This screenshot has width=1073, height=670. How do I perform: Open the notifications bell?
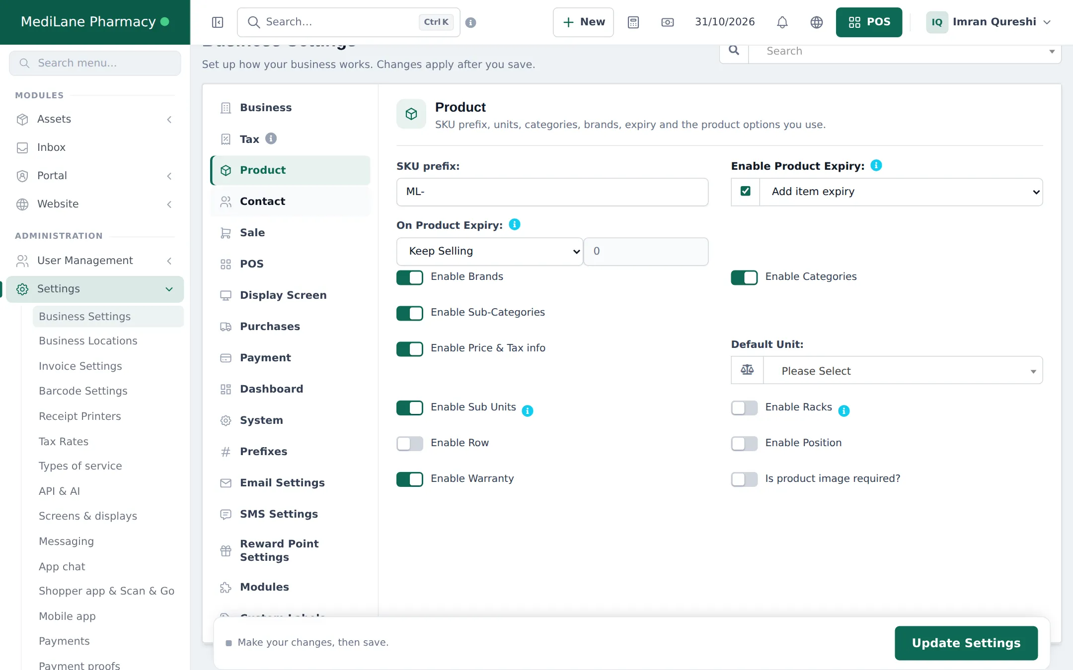(x=782, y=22)
